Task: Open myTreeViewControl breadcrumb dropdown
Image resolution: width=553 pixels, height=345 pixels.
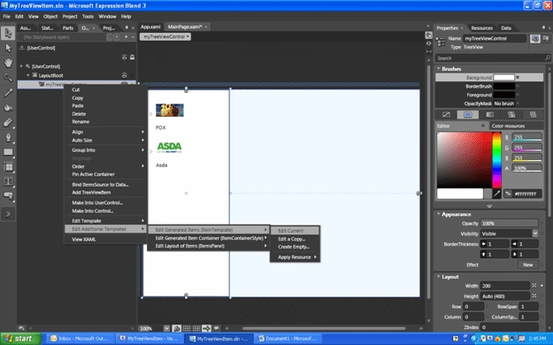Action: click(165, 36)
